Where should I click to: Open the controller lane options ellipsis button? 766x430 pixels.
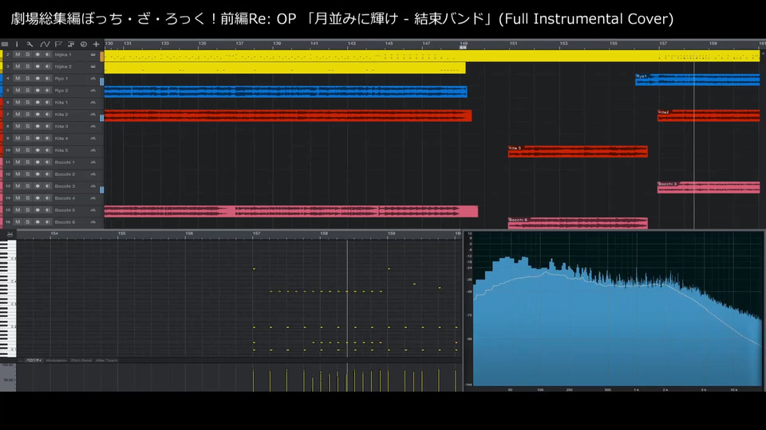click(x=21, y=360)
